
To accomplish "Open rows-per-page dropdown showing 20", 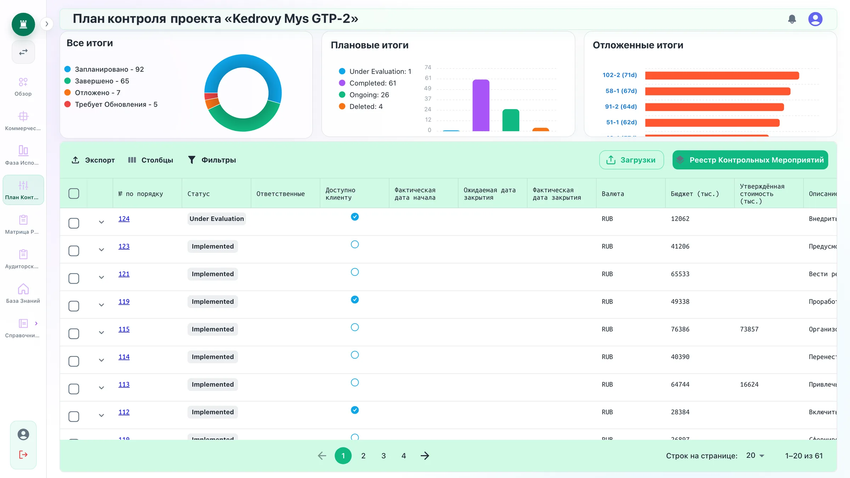I will tap(755, 456).
